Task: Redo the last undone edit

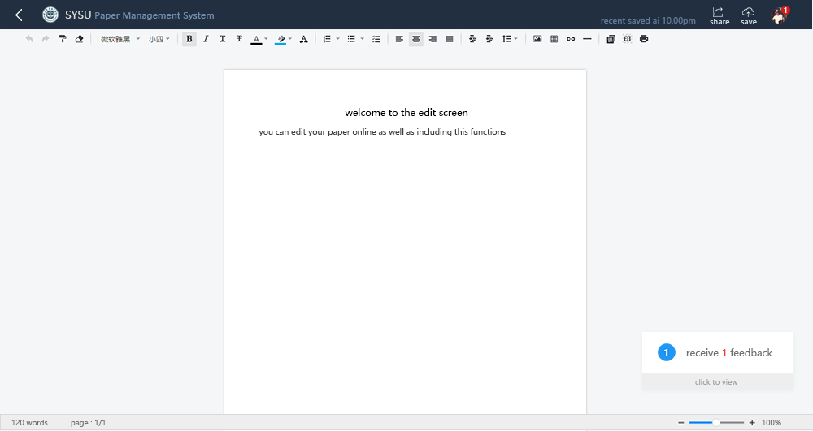Action: tap(46, 39)
